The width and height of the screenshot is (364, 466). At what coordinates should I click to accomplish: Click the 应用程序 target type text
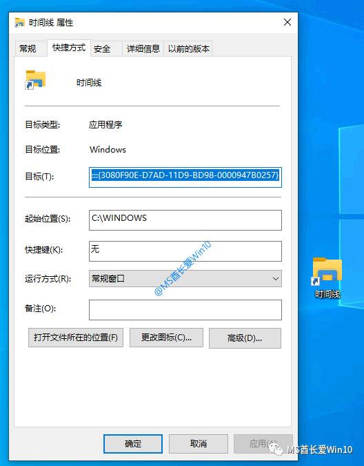tap(105, 124)
